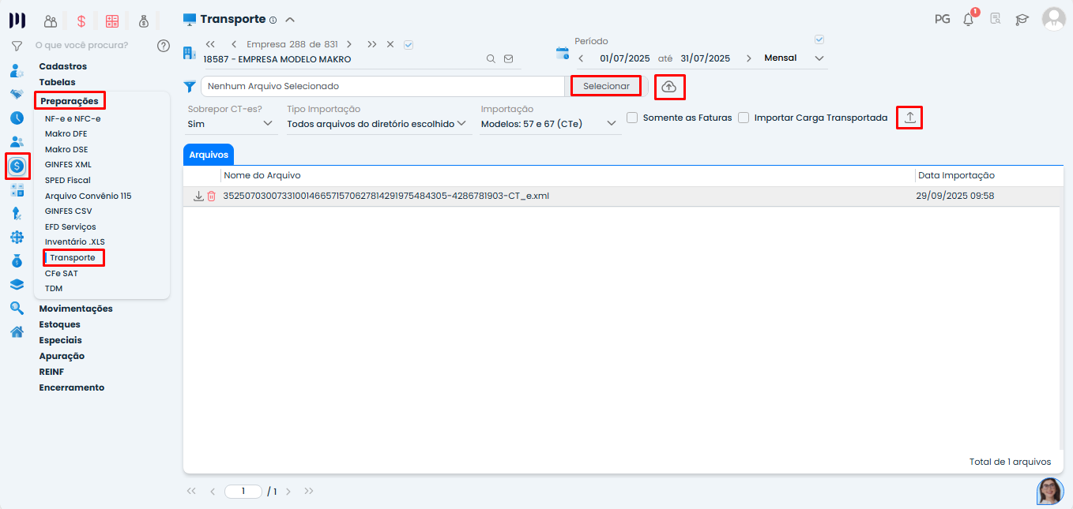
Task: Delete the listed XML file with trash icon
Action: point(211,196)
